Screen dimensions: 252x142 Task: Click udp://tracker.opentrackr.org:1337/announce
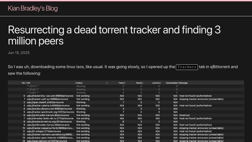click(x=50, y=112)
